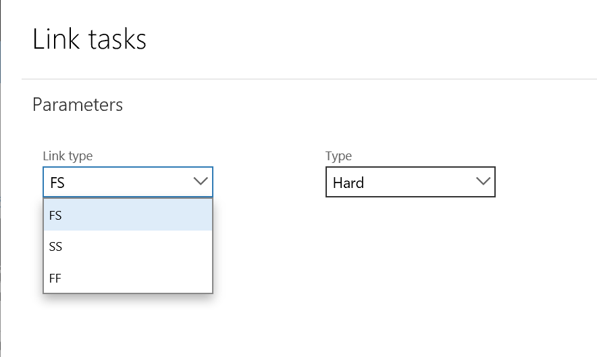Image resolution: width=597 pixels, height=357 pixels.
Task: Collapse the Parameters section heading
Action: coord(78,105)
